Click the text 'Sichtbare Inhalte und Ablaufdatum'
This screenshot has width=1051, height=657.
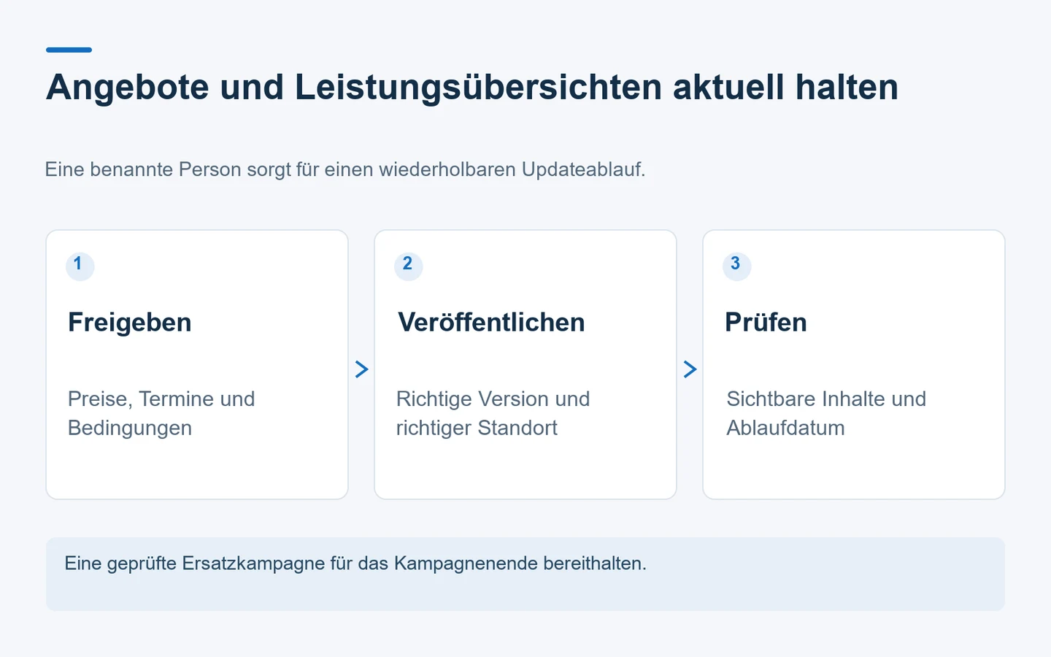[x=826, y=413]
